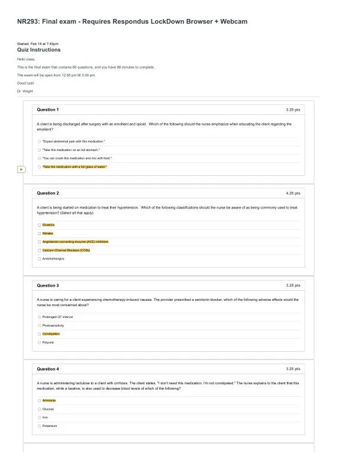Click the Quiz Instructions heading

point(38,50)
